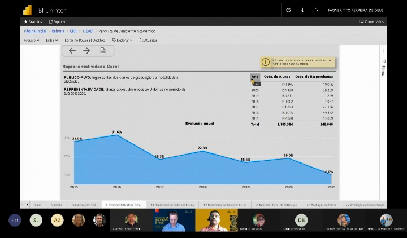This screenshot has width=407, height=238.
Task: Add report to Favoritos
Action: coord(33,21)
